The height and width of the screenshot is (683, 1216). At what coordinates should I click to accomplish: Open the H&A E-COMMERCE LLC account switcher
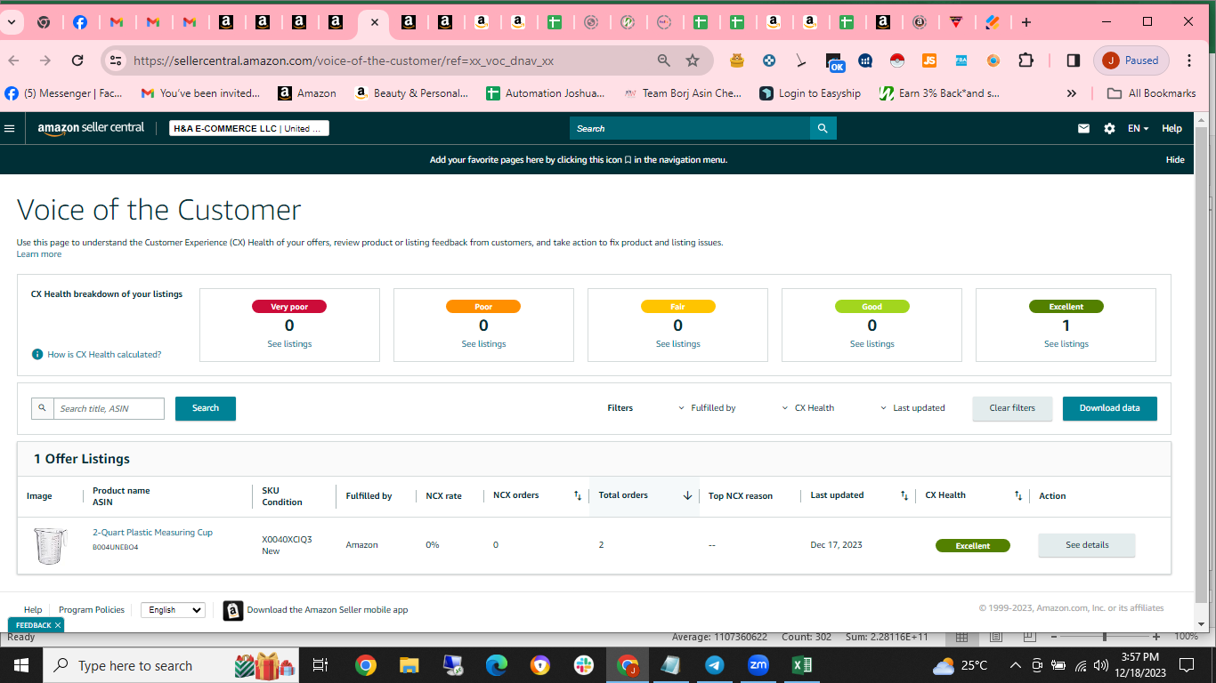pyautogui.click(x=249, y=128)
